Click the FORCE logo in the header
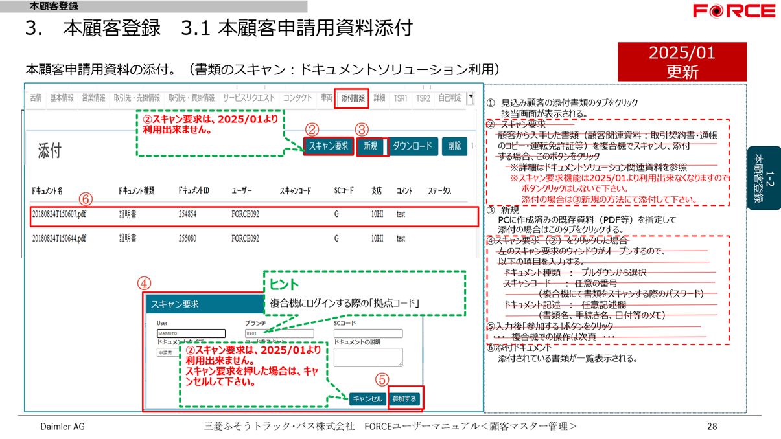This screenshot has height=439, width=781. (x=734, y=11)
